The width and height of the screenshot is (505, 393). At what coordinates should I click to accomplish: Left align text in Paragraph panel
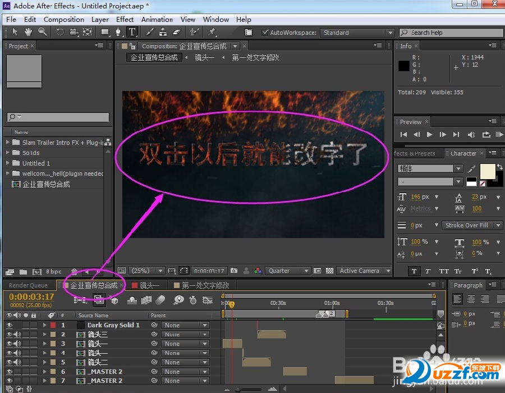tap(457, 299)
